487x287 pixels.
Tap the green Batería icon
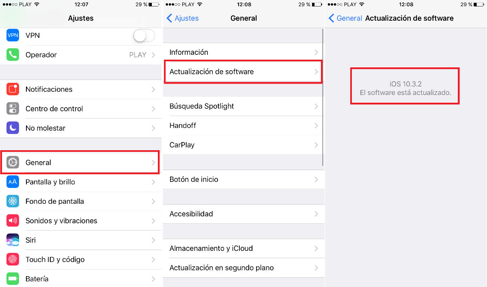(13, 279)
